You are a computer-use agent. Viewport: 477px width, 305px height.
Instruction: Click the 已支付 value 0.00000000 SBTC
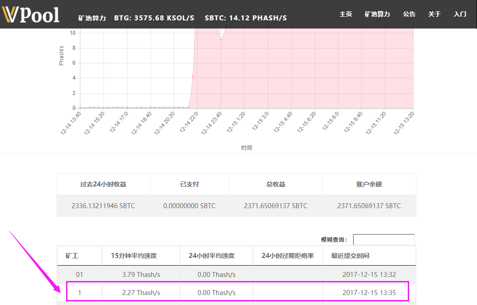pyautogui.click(x=189, y=205)
